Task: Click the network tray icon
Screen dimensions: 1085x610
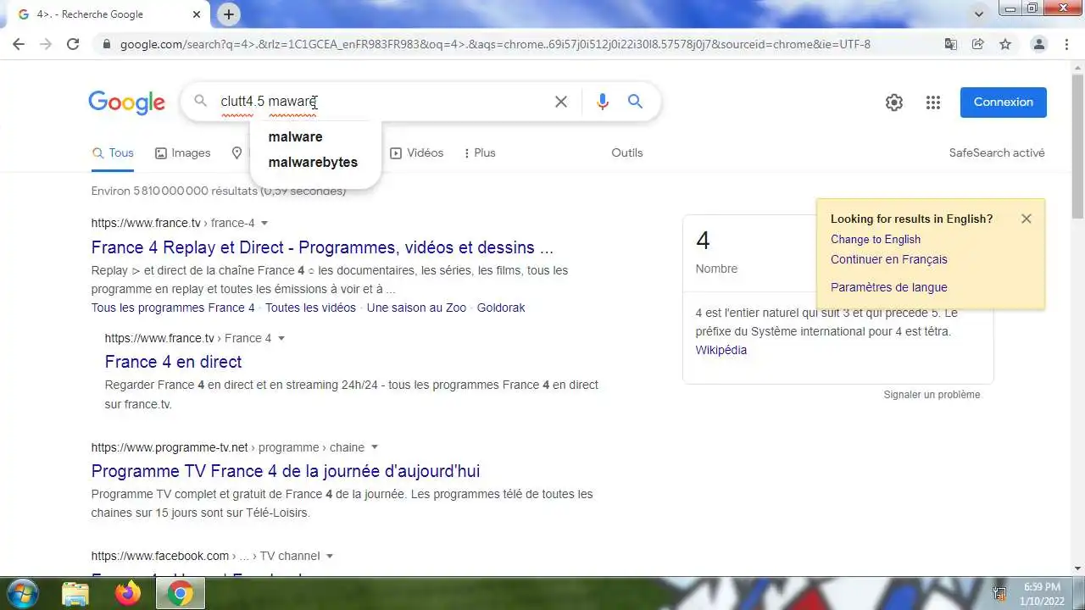Action: 999,594
